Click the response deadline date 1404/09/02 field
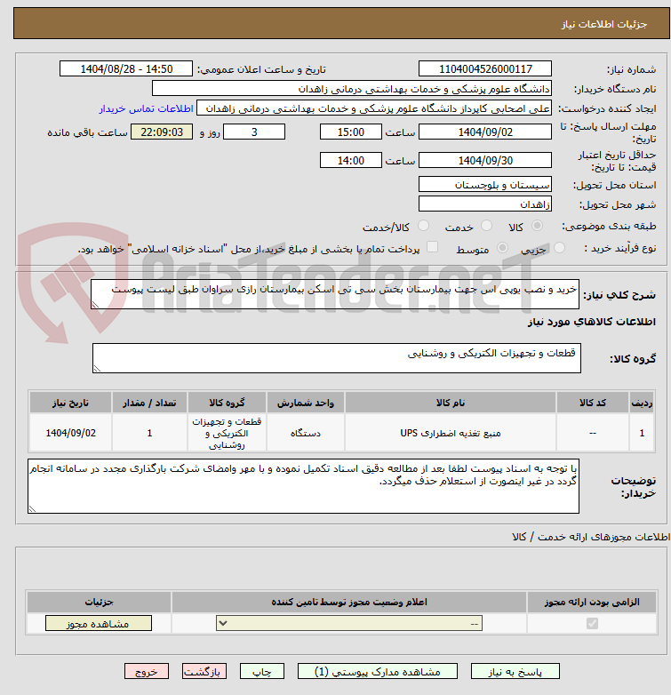The image size is (671, 695). click(485, 132)
